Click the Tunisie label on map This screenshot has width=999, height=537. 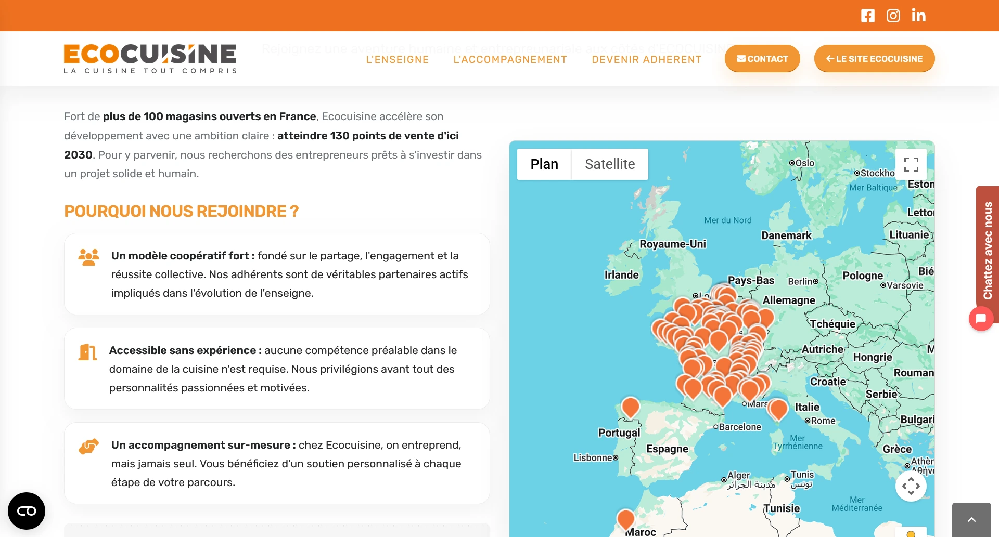pyautogui.click(x=782, y=508)
